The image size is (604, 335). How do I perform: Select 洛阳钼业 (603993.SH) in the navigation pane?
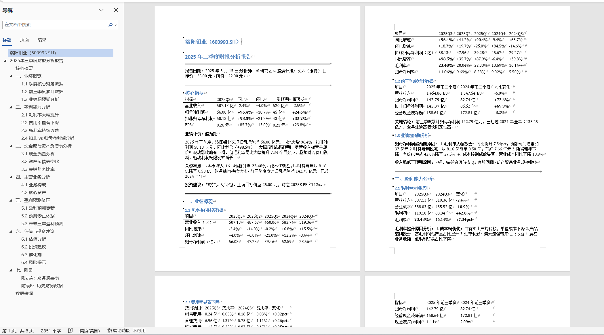61,53
